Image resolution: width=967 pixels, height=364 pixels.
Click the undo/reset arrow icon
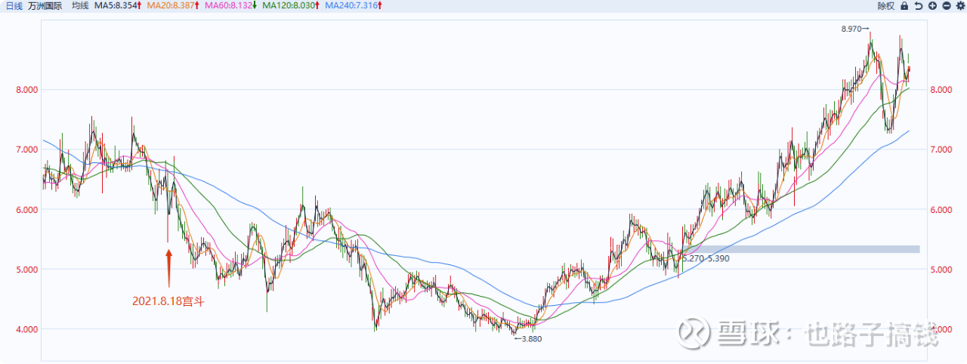pyautogui.click(x=918, y=5)
